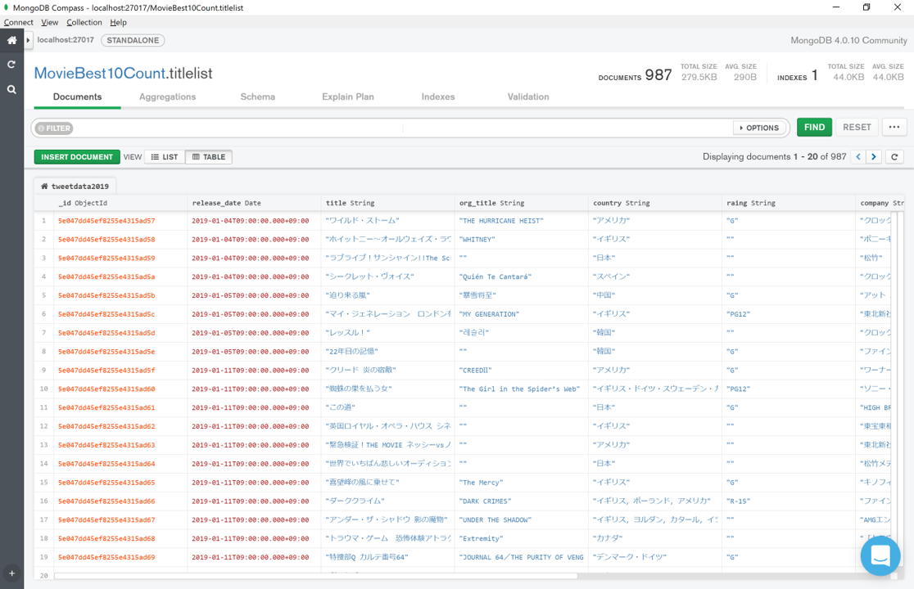Open the Indexes tab
This screenshot has width=914, height=589.
(438, 97)
